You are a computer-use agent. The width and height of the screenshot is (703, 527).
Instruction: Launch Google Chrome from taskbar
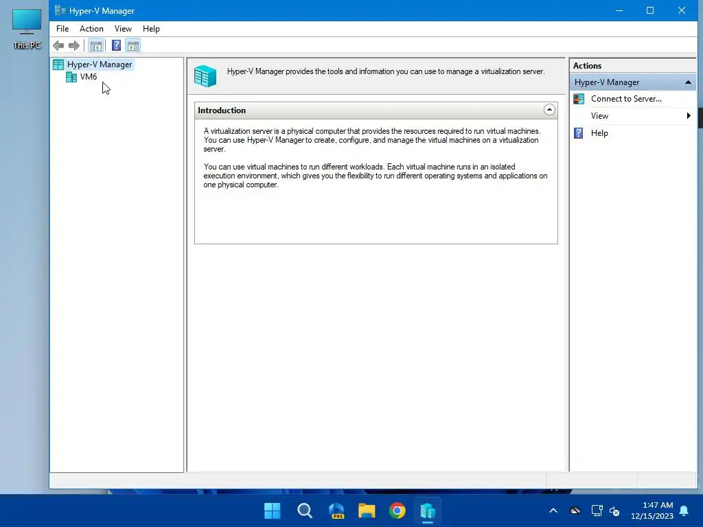pyautogui.click(x=397, y=511)
